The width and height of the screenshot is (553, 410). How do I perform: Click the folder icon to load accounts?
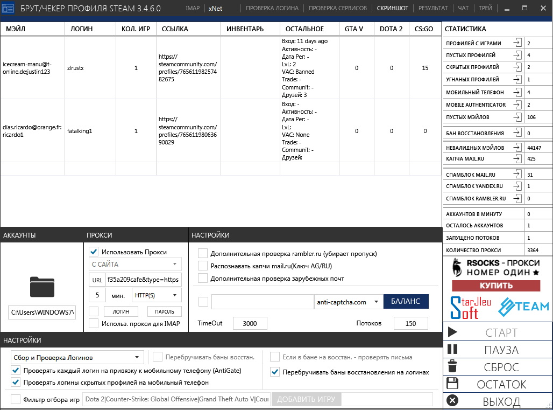point(42,287)
